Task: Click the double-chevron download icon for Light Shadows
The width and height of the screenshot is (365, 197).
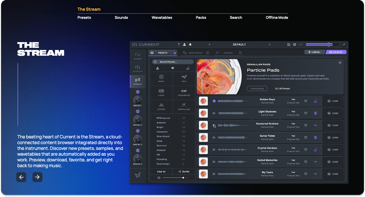Action: click(x=315, y=113)
